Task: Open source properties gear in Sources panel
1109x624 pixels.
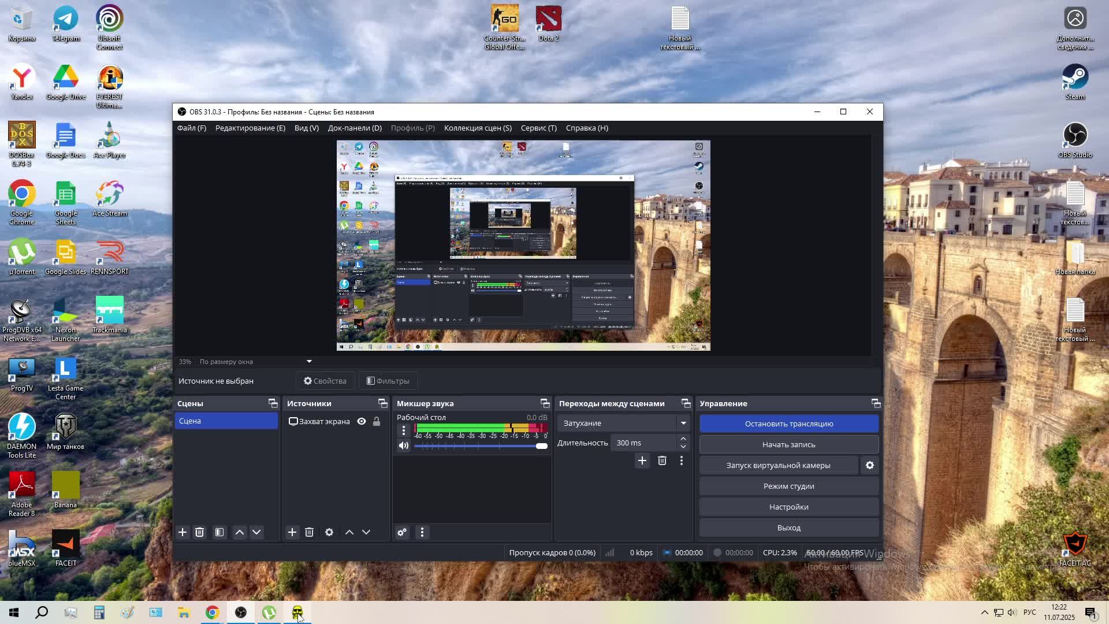Action: (329, 532)
